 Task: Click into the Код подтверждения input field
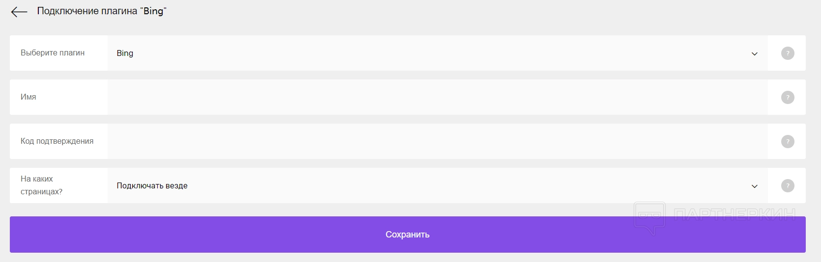(x=437, y=141)
